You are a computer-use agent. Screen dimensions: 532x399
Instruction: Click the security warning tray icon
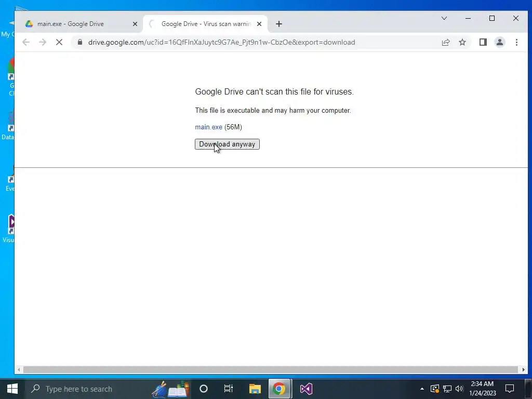[x=435, y=389]
